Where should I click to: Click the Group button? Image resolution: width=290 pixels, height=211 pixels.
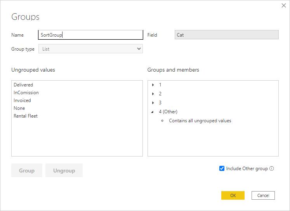(x=27, y=171)
